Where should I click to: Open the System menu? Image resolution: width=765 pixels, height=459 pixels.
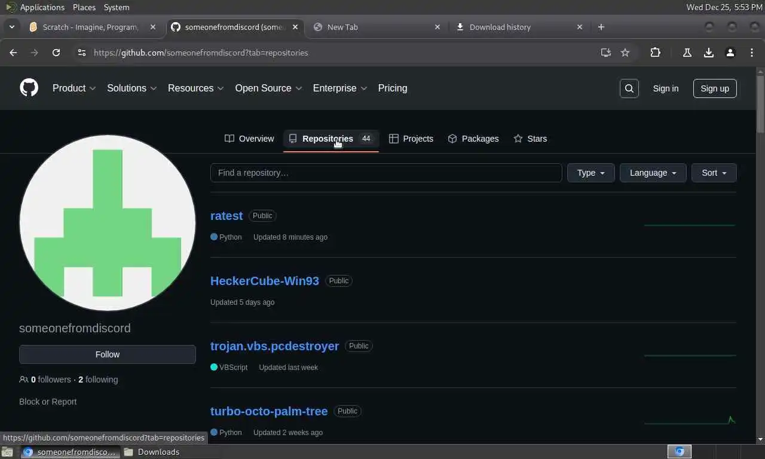click(117, 7)
